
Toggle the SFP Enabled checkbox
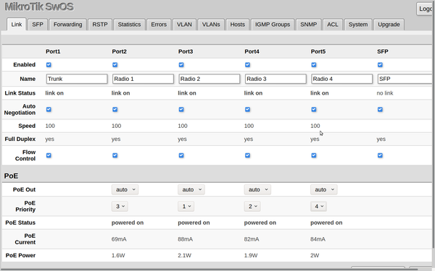coord(380,65)
